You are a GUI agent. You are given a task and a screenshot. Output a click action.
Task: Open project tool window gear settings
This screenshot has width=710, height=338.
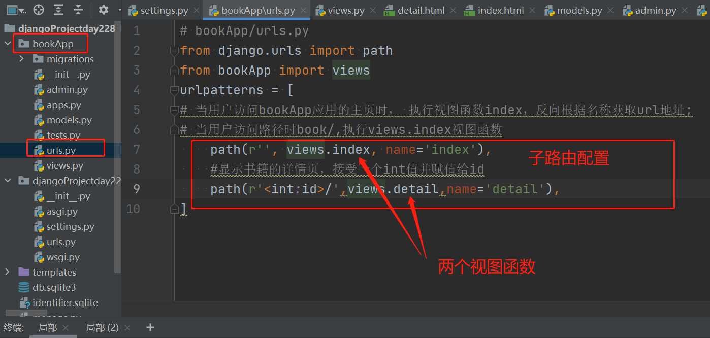click(x=104, y=10)
